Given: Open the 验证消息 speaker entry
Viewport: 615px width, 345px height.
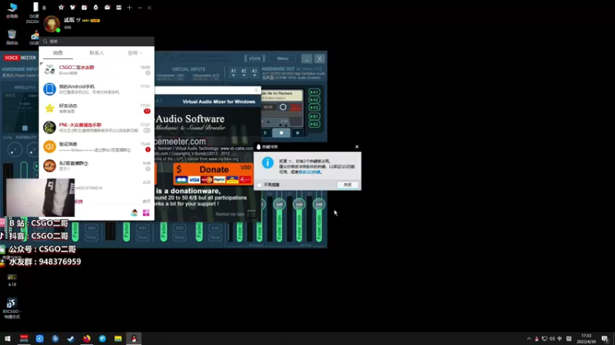Looking at the screenshot, I should (x=97, y=146).
